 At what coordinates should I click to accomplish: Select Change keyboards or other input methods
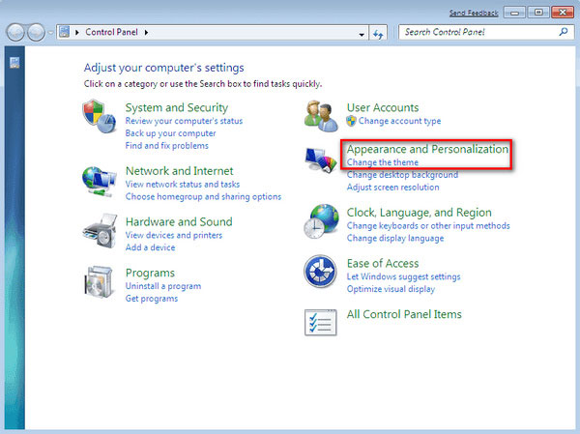[x=428, y=225]
